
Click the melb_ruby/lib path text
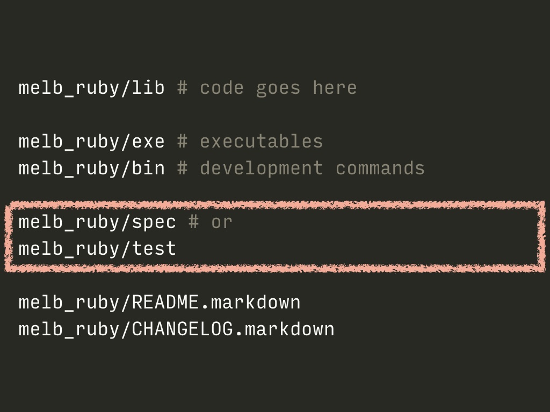(91, 87)
